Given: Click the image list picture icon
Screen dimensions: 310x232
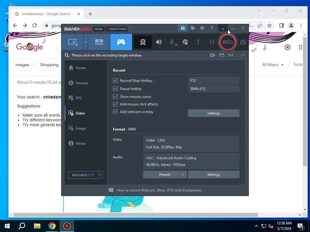Looking at the screenshot, I should [x=222, y=55].
